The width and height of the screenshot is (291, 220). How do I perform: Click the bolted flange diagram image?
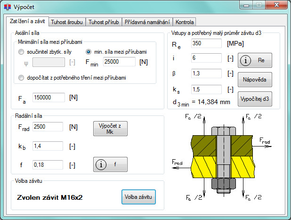222,156
